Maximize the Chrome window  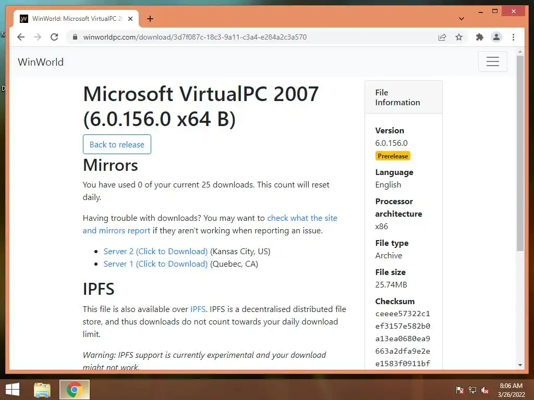click(495, 11)
